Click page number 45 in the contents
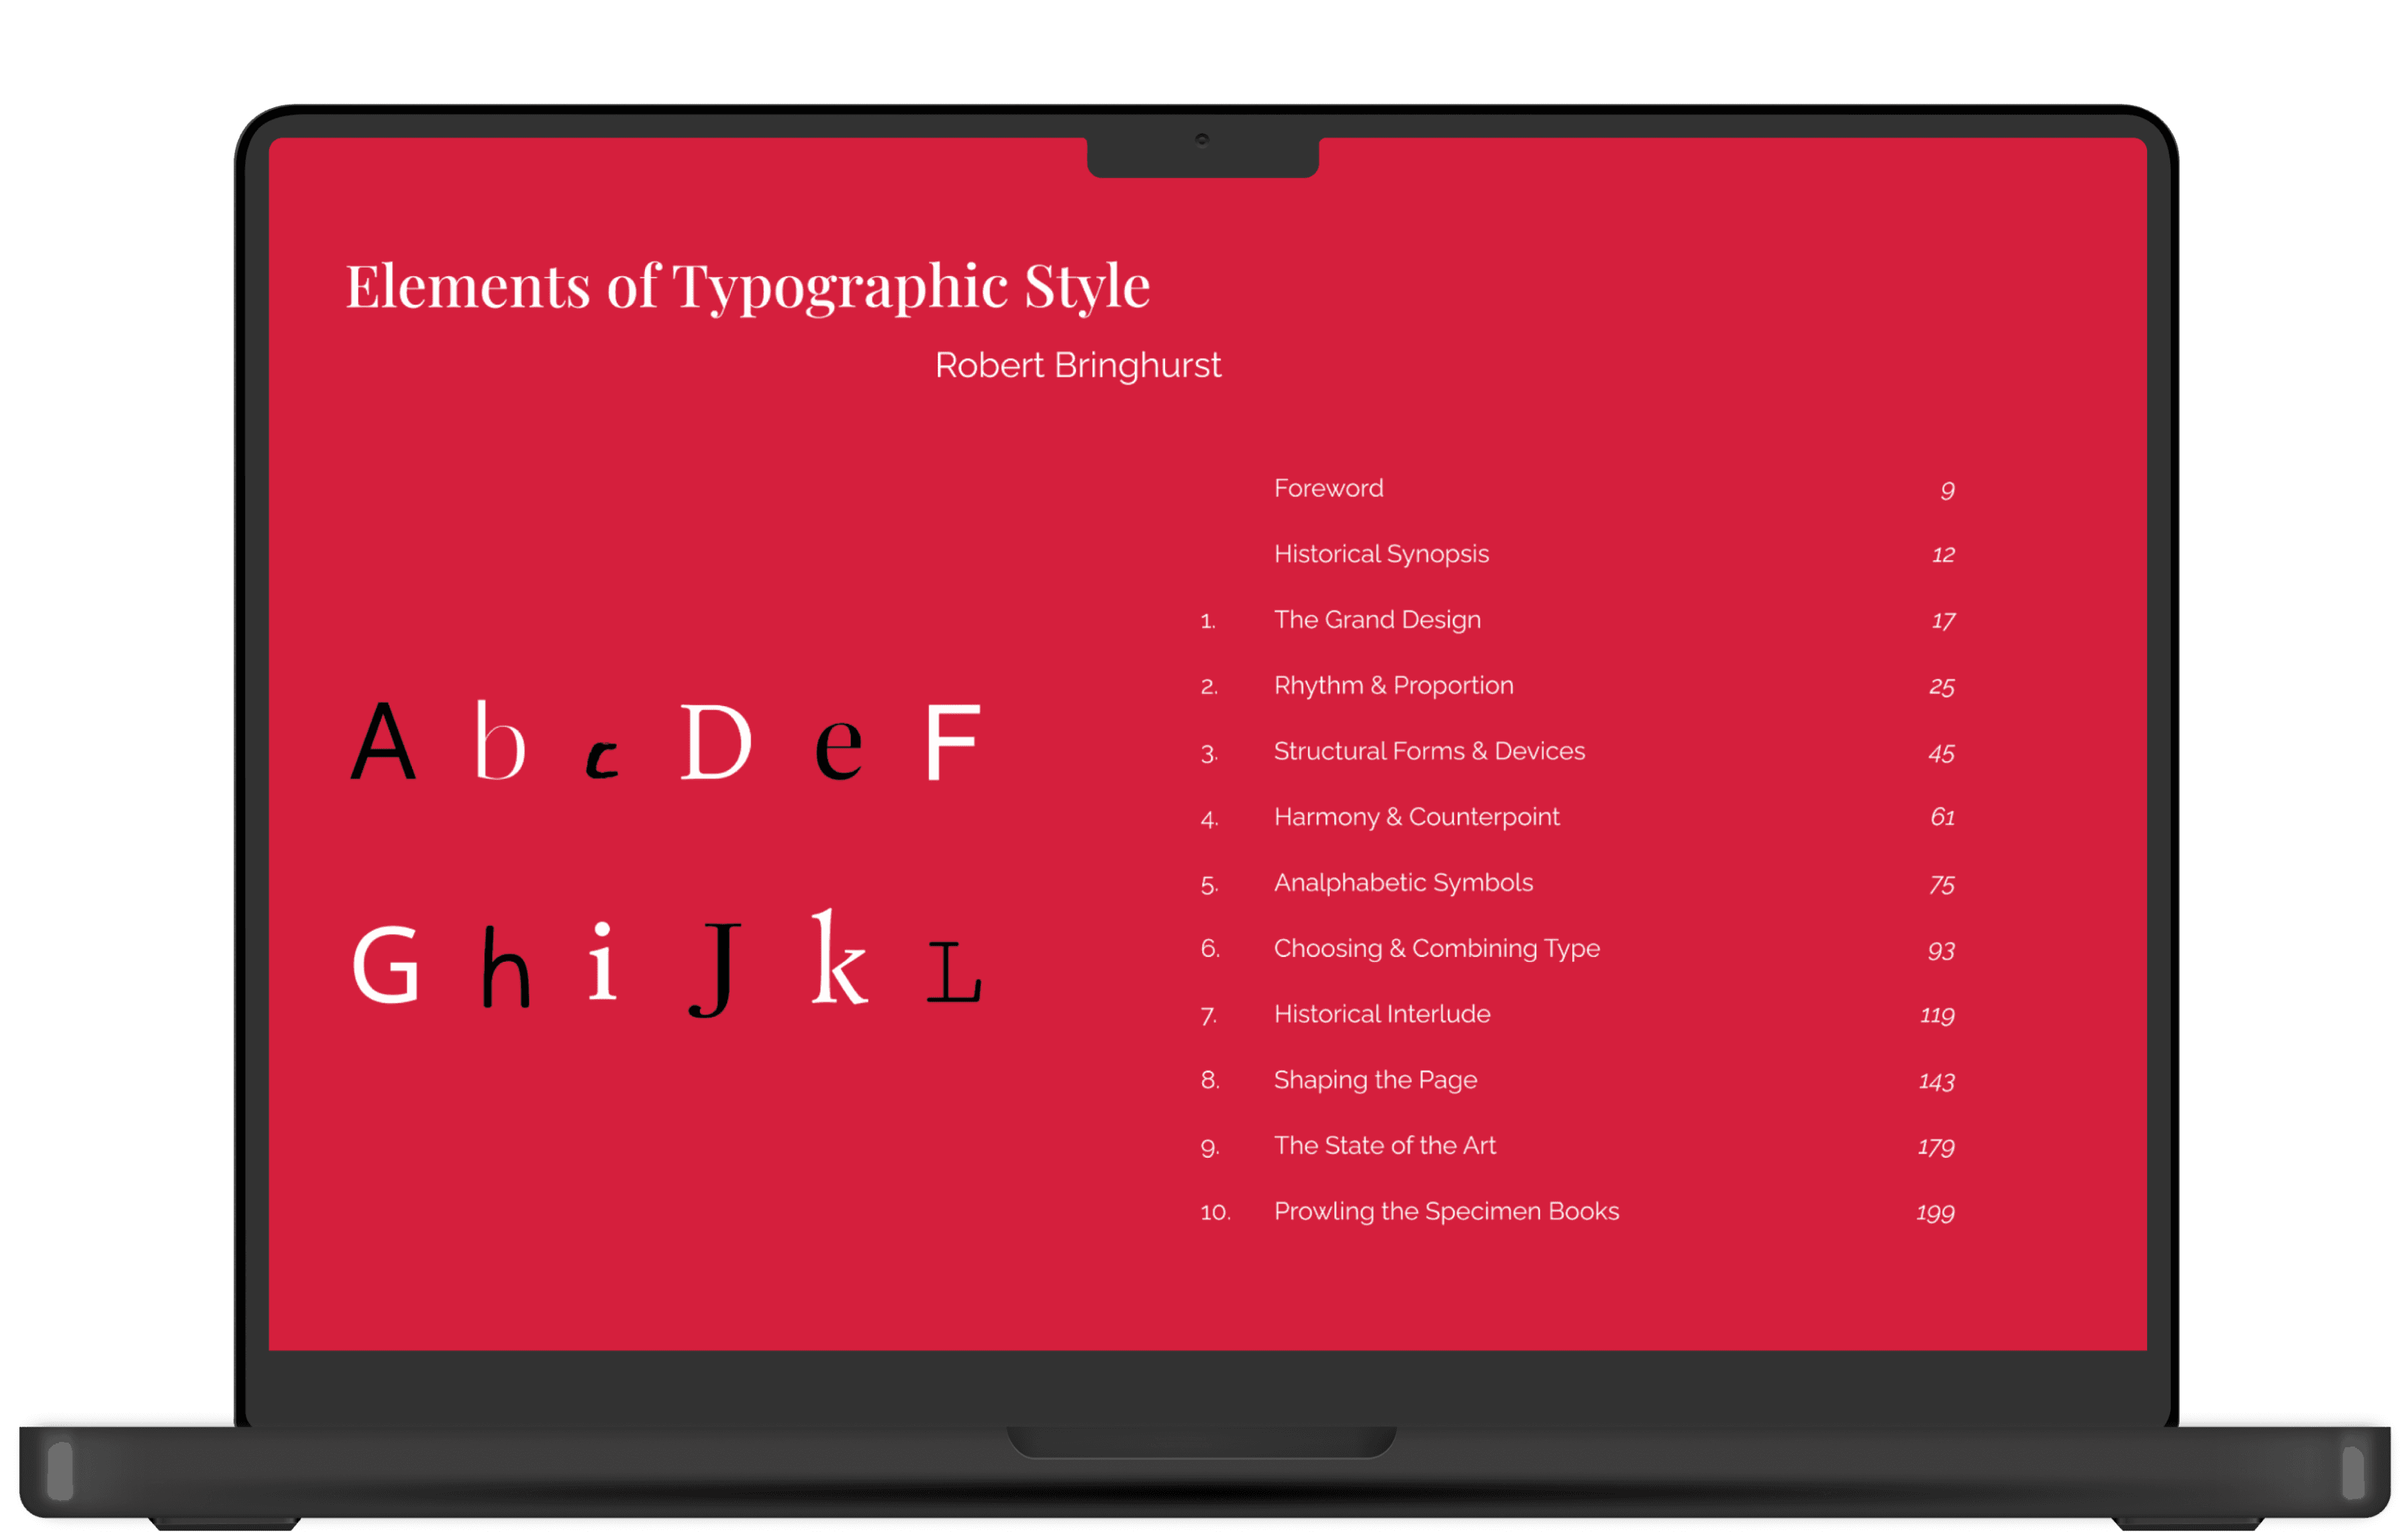Screen dimensions: 2408x1532 tap(1941, 753)
